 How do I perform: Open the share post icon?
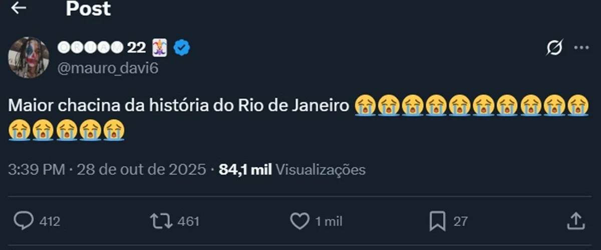576,221
